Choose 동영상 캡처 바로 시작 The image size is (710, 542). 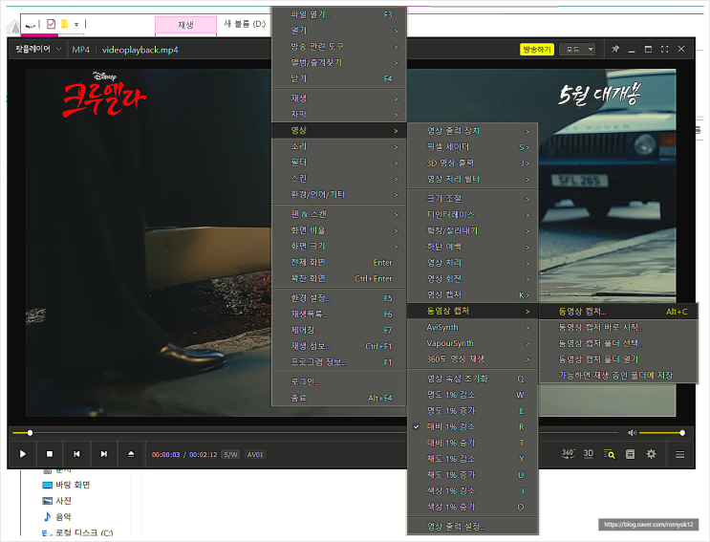(618, 327)
